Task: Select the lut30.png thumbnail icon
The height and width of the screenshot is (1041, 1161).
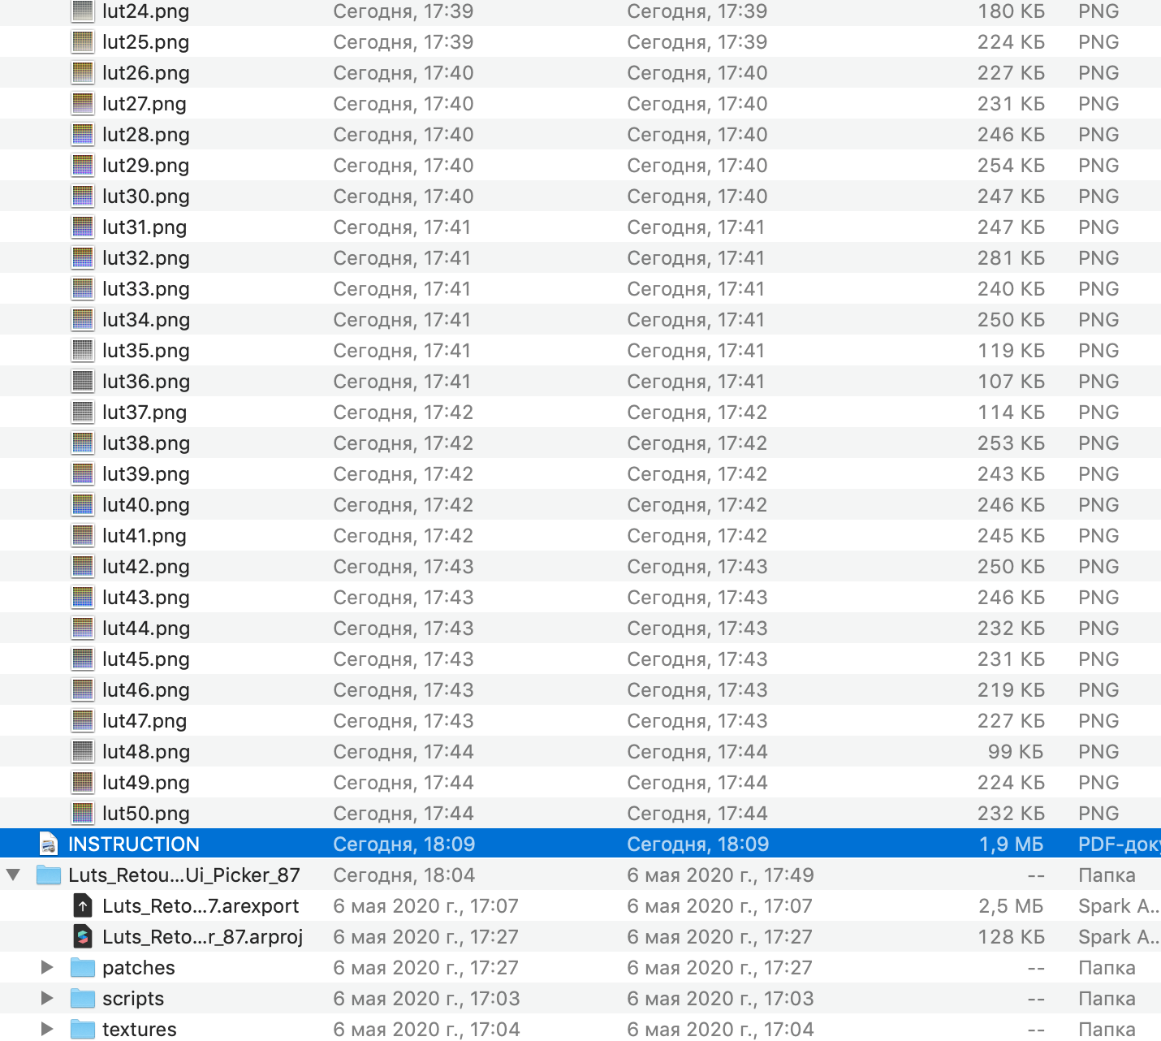Action: [83, 197]
